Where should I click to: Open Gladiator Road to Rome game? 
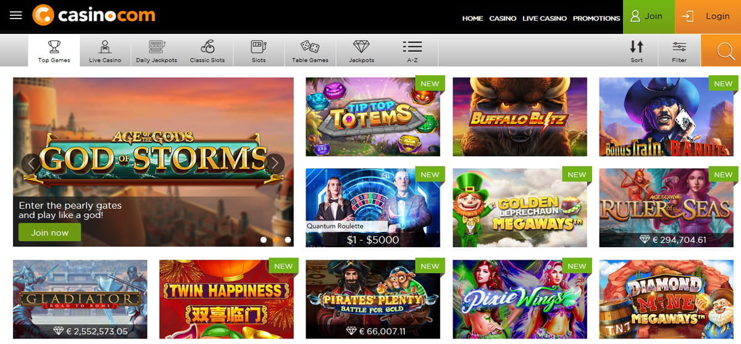[x=80, y=299]
